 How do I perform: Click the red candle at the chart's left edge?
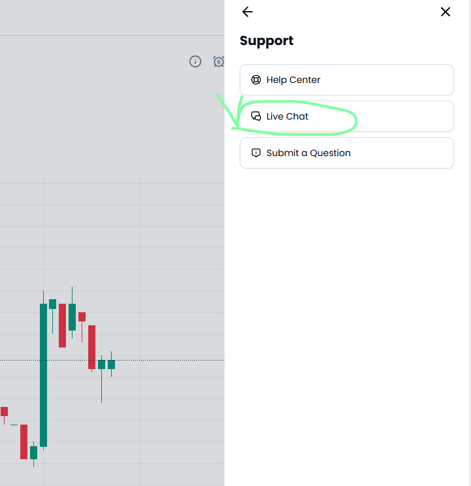click(4, 411)
